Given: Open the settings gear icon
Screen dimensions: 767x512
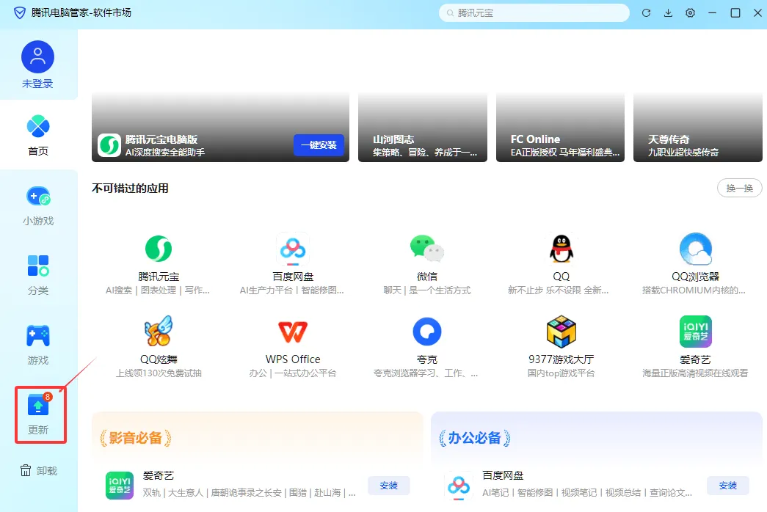Looking at the screenshot, I should (690, 13).
